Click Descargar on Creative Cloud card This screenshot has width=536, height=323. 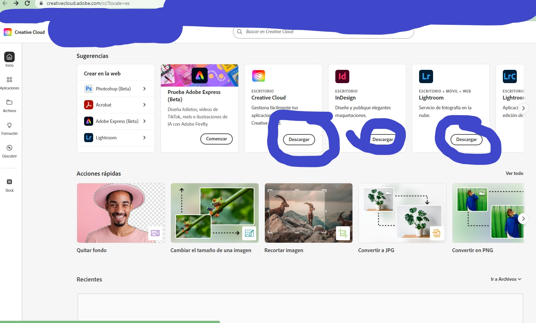pos(299,139)
